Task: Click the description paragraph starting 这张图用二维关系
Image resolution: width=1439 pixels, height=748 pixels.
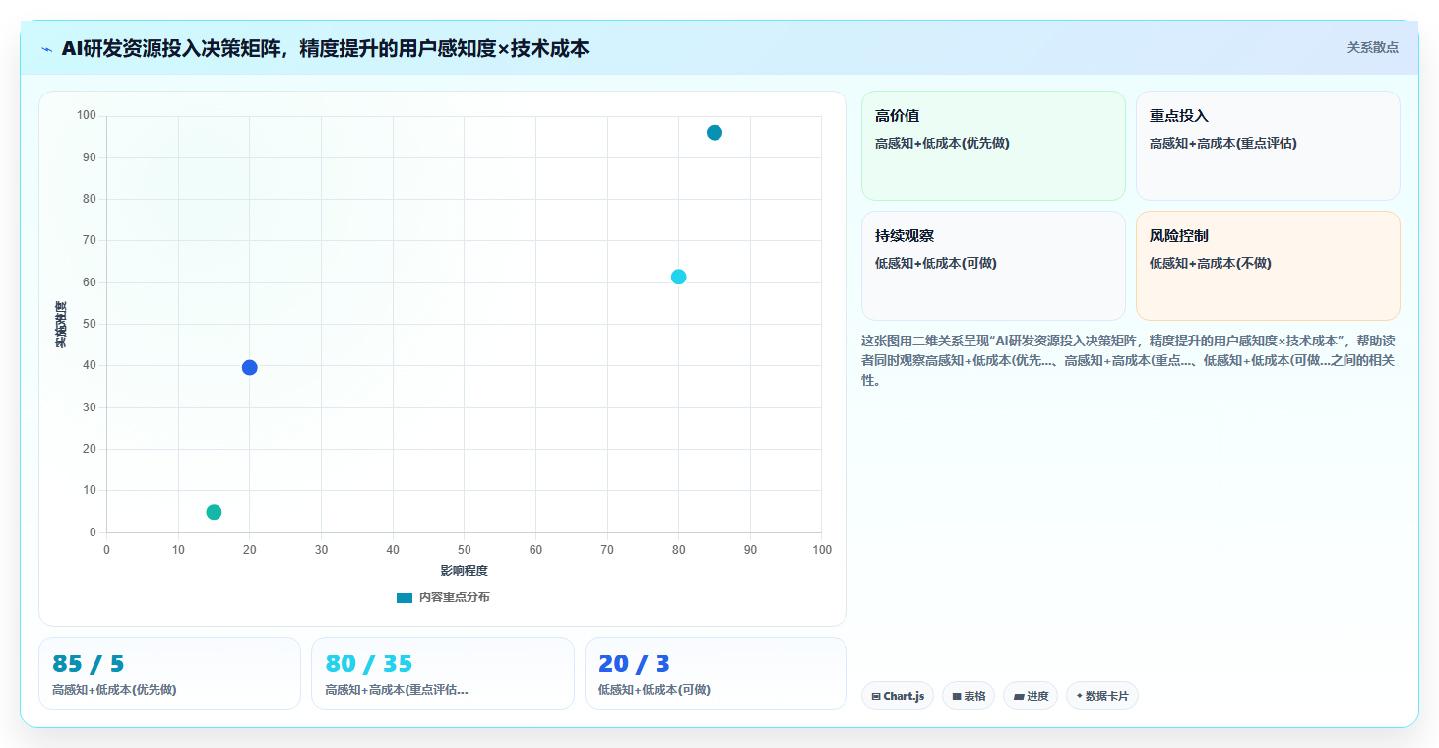Action: click(1128, 360)
